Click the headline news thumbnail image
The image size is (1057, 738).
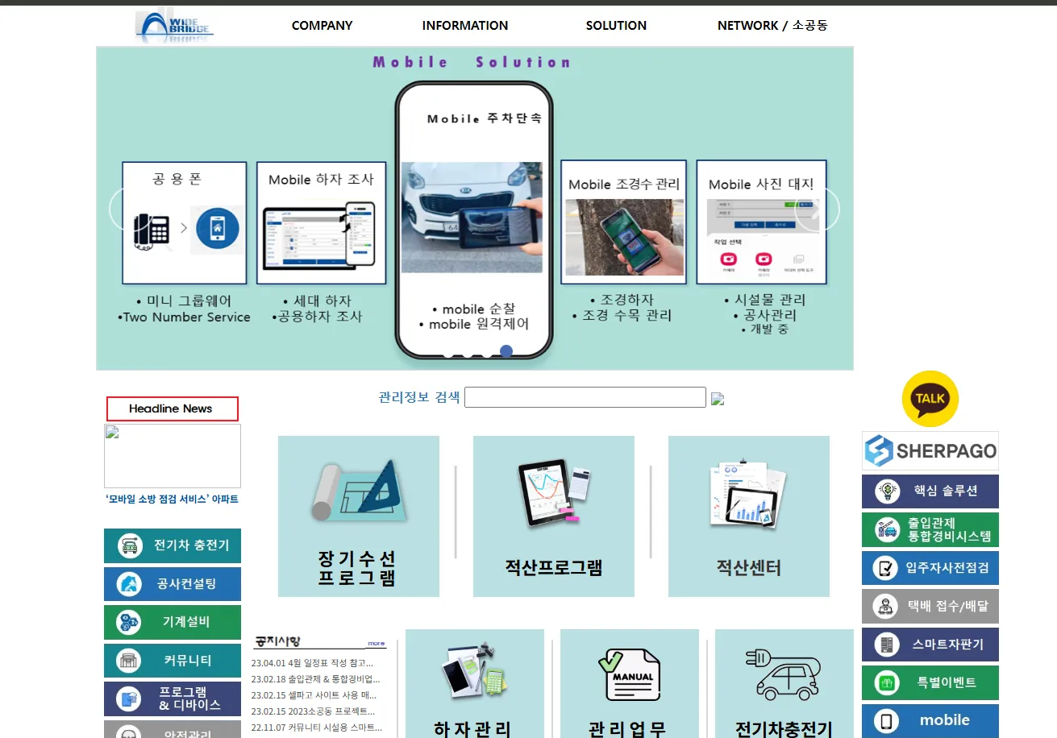(x=173, y=456)
